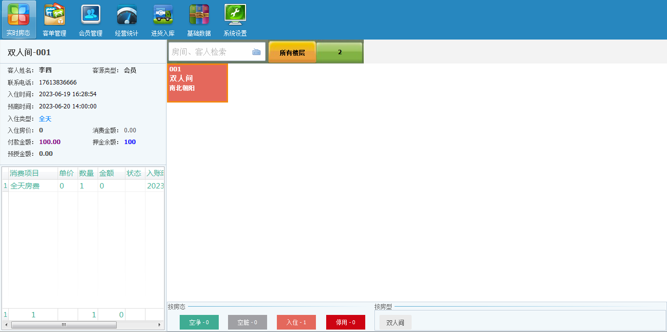Filter by 双人间 room type button

pos(395,322)
